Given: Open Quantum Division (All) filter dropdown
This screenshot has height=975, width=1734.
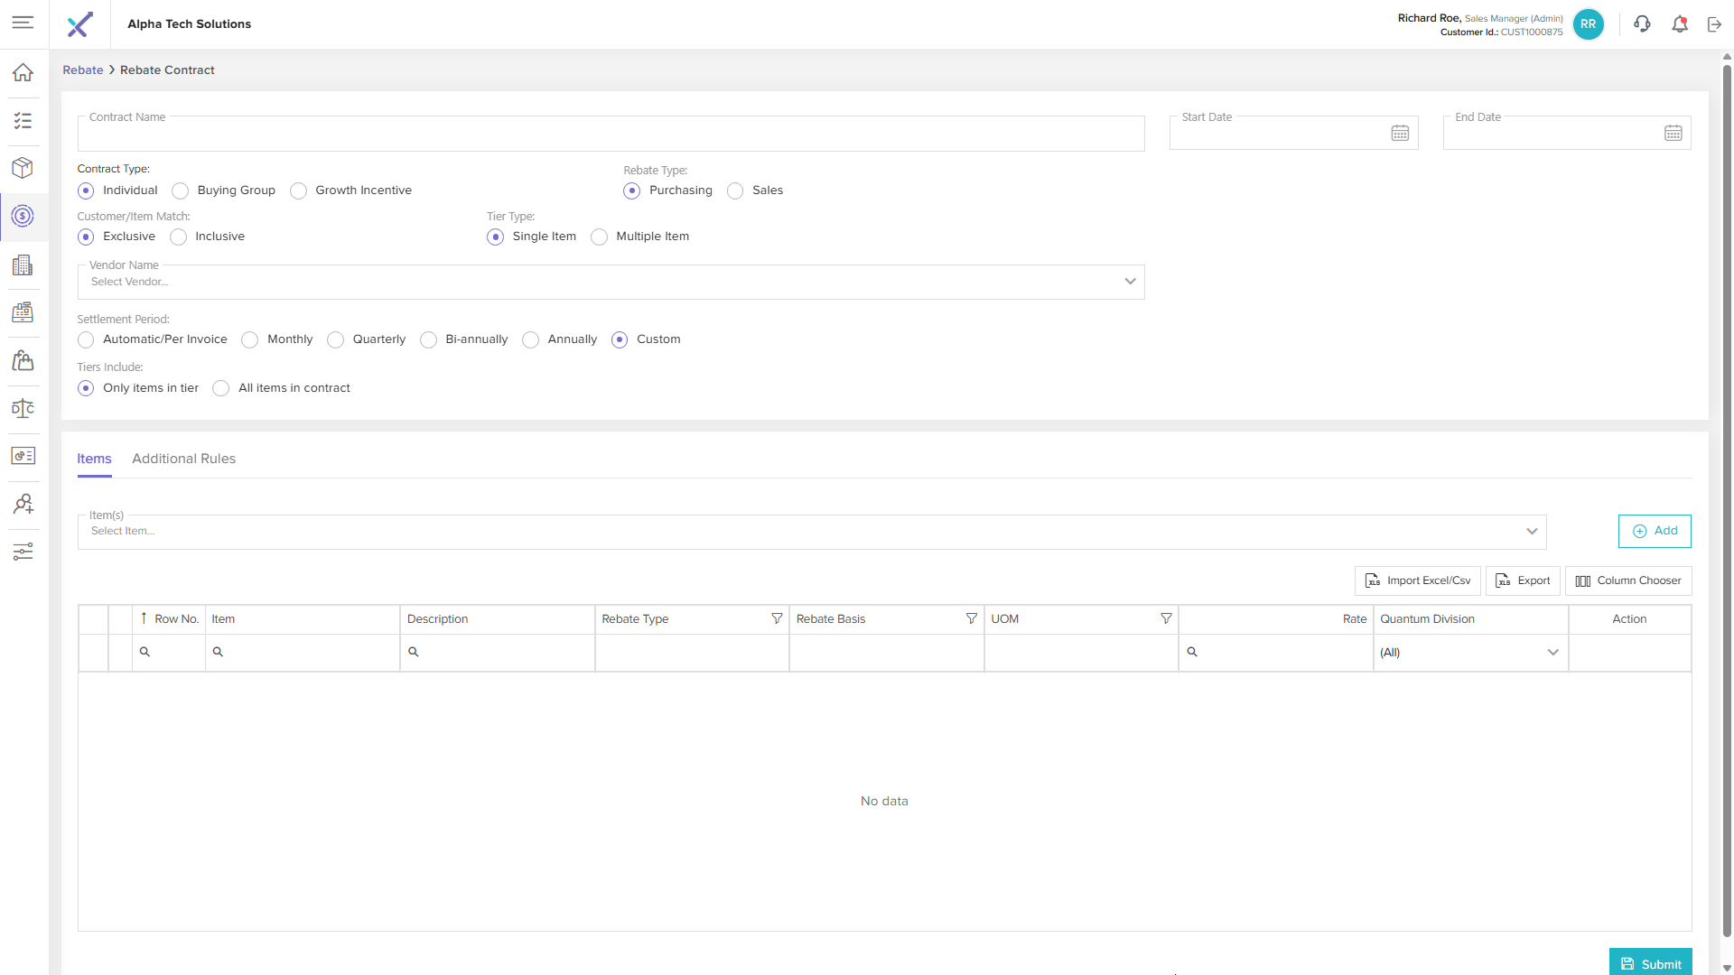Looking at the screenshot, I should tap(1469, 653).
